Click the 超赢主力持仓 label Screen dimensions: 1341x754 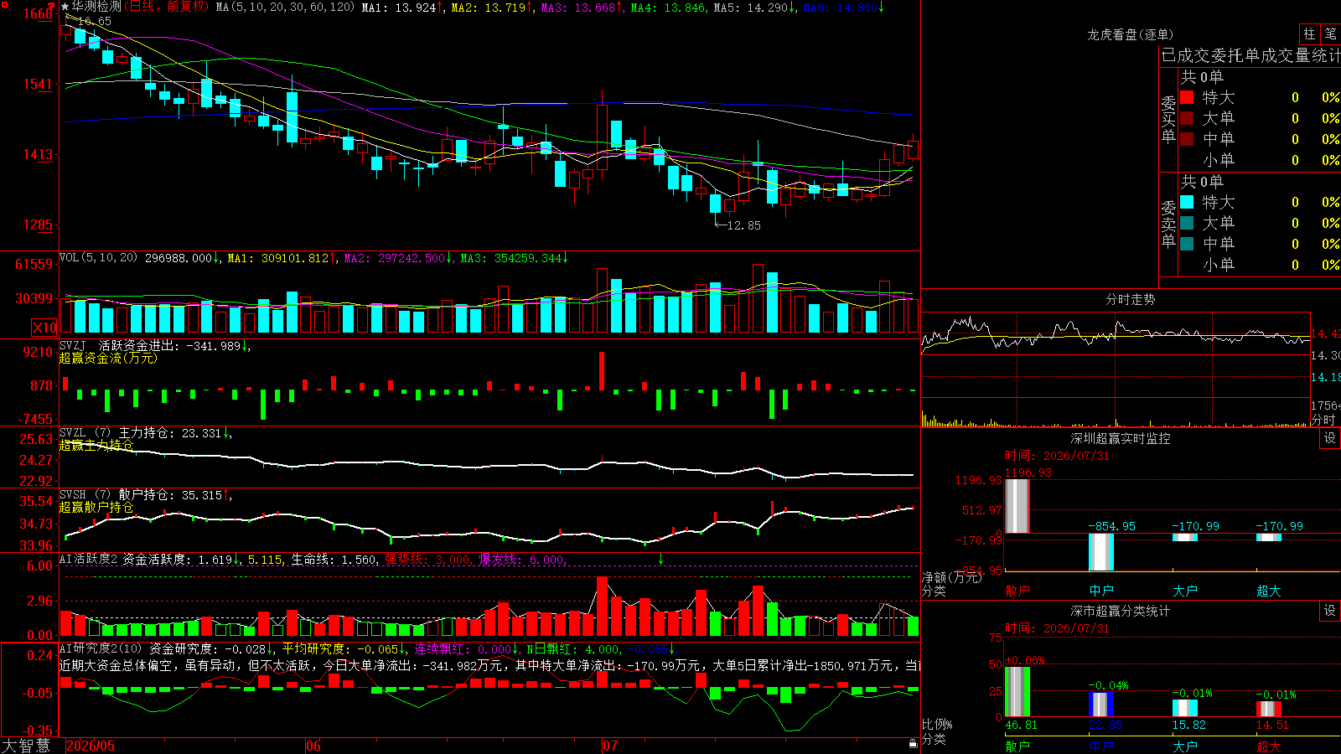tap(96, 445)
